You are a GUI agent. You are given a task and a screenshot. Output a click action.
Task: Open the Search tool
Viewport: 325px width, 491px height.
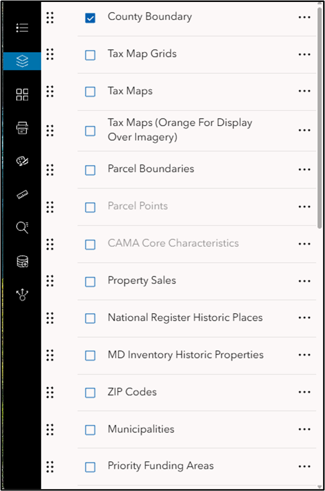tap(21, 227)
